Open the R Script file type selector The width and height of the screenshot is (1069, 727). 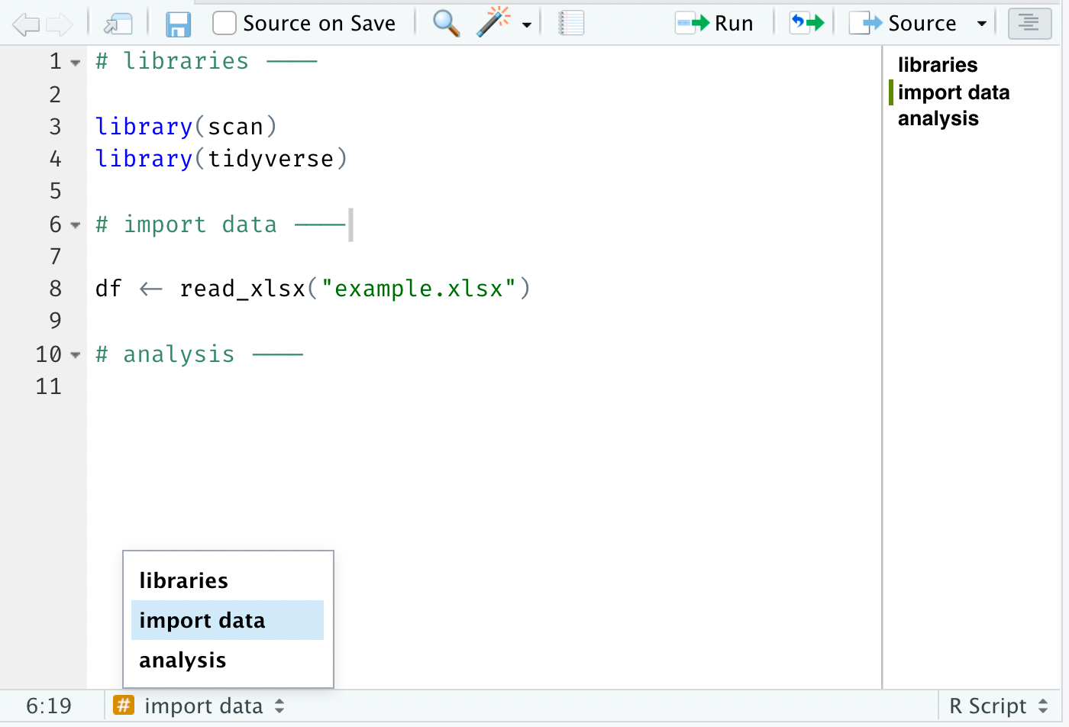tap(999, 706)
